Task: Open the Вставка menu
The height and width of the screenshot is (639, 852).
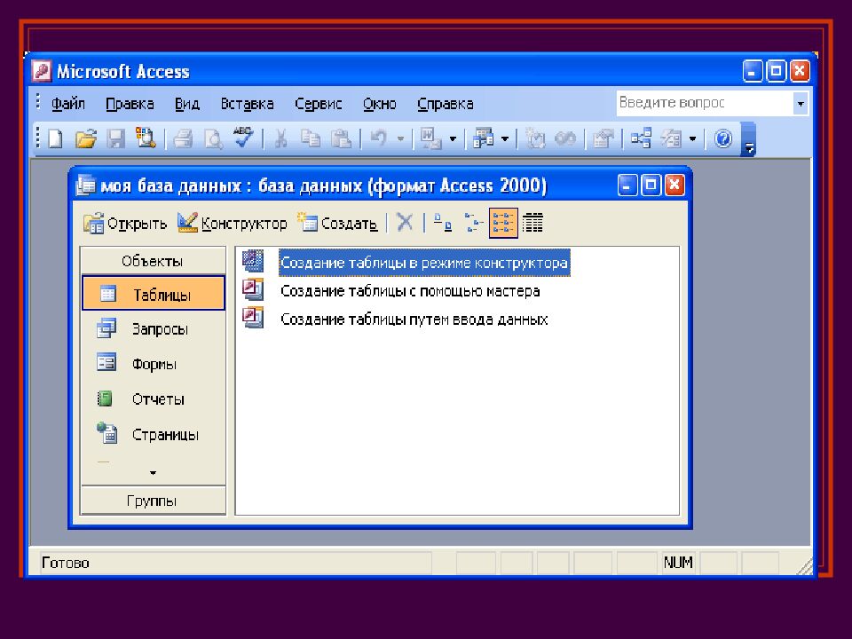Action: (x=247, y=104)
